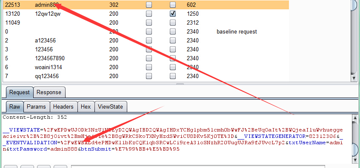Tick the first checkbox in the 12qw12qw row
This screenshot has width=360, height=168.
pyautogui.click(x=149, y=14)
